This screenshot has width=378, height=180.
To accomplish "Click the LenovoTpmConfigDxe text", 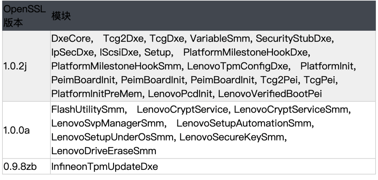I will tap(237, 66).
